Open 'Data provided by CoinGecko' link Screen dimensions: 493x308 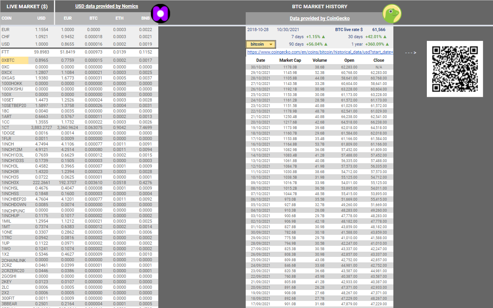coord(319,18)
